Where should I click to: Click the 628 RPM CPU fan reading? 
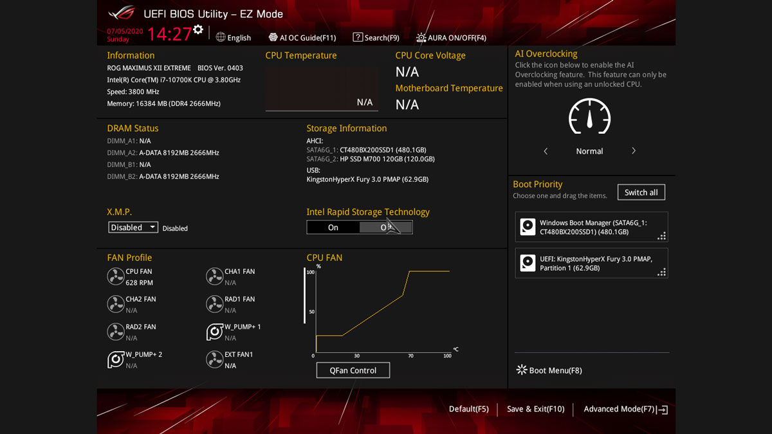pos(140,283)
